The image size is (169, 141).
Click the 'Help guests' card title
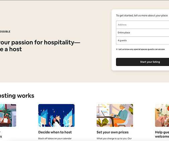click(162, 134)
